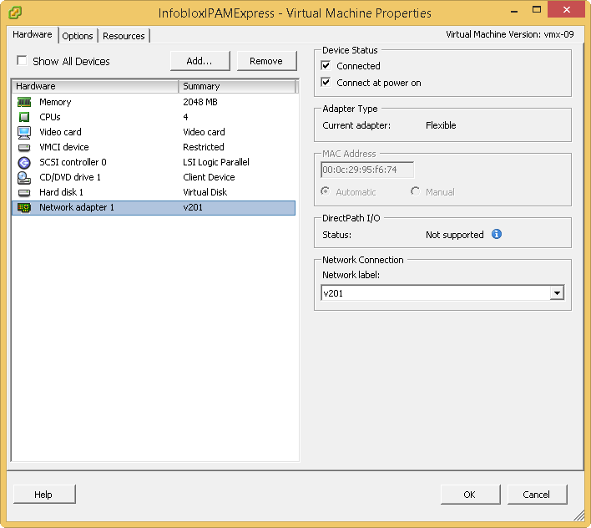Viewport: 591px width, 528px height.
Task: Uncheck Connect at power on
Action: coord(326,82)
